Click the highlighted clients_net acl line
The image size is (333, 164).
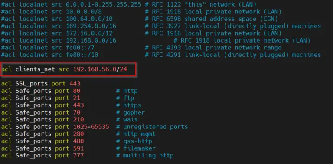pyautogui.click(x=64, y=69)
